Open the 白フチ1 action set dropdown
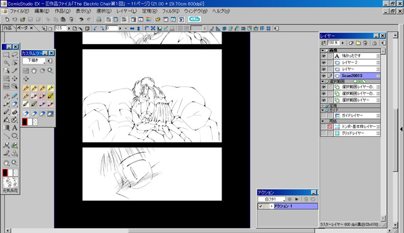The height and width of the screenshot is (233, 404). pos(272,200)
